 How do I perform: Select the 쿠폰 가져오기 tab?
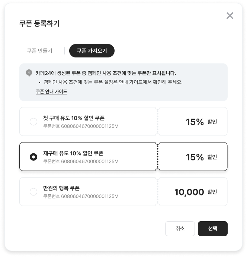click(x=92, y=51)
